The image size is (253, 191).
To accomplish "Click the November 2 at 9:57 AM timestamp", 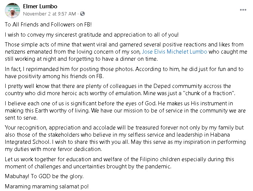I will click(x=50, y=14).
